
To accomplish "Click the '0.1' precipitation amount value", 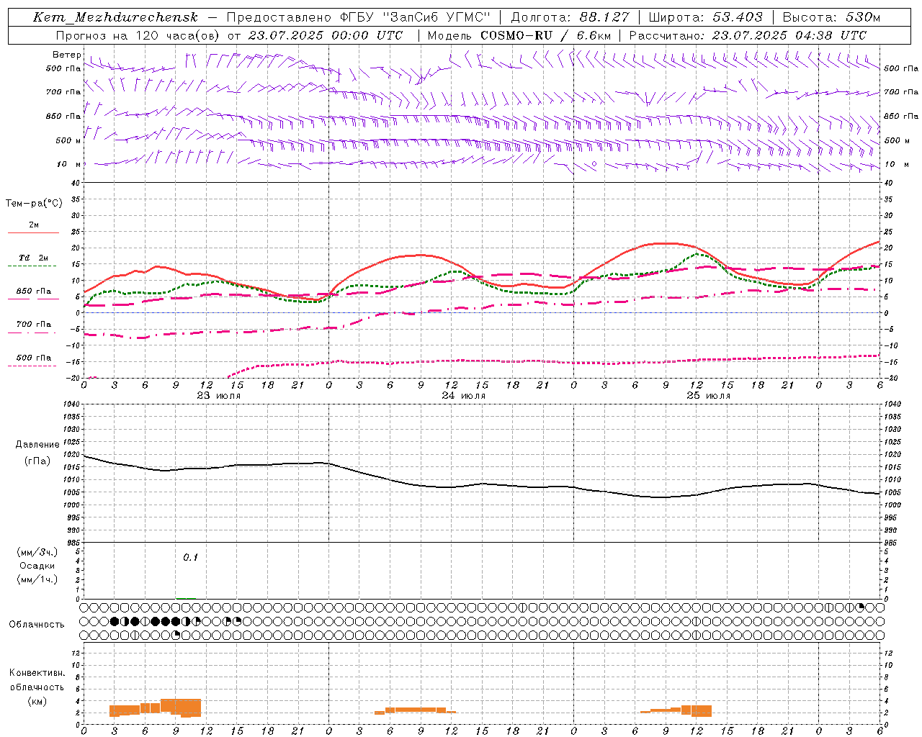I will pos(190,557).
